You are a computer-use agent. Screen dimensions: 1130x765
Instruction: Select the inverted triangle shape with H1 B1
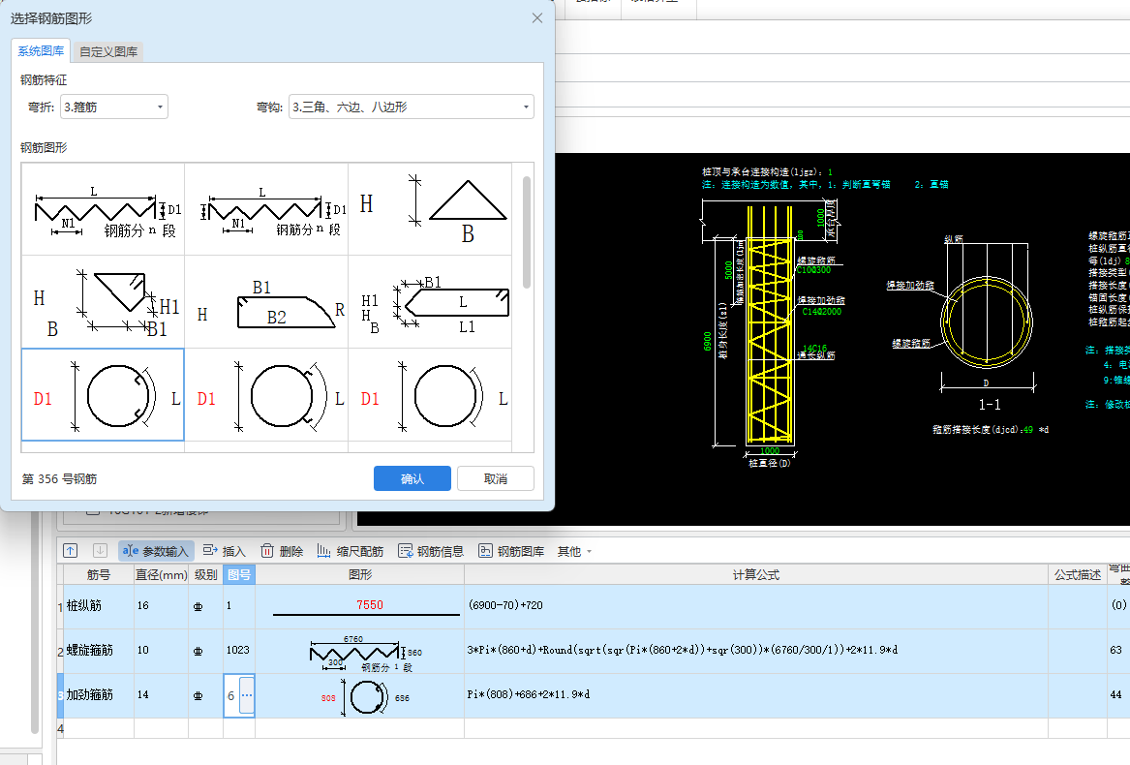point(103,301)
